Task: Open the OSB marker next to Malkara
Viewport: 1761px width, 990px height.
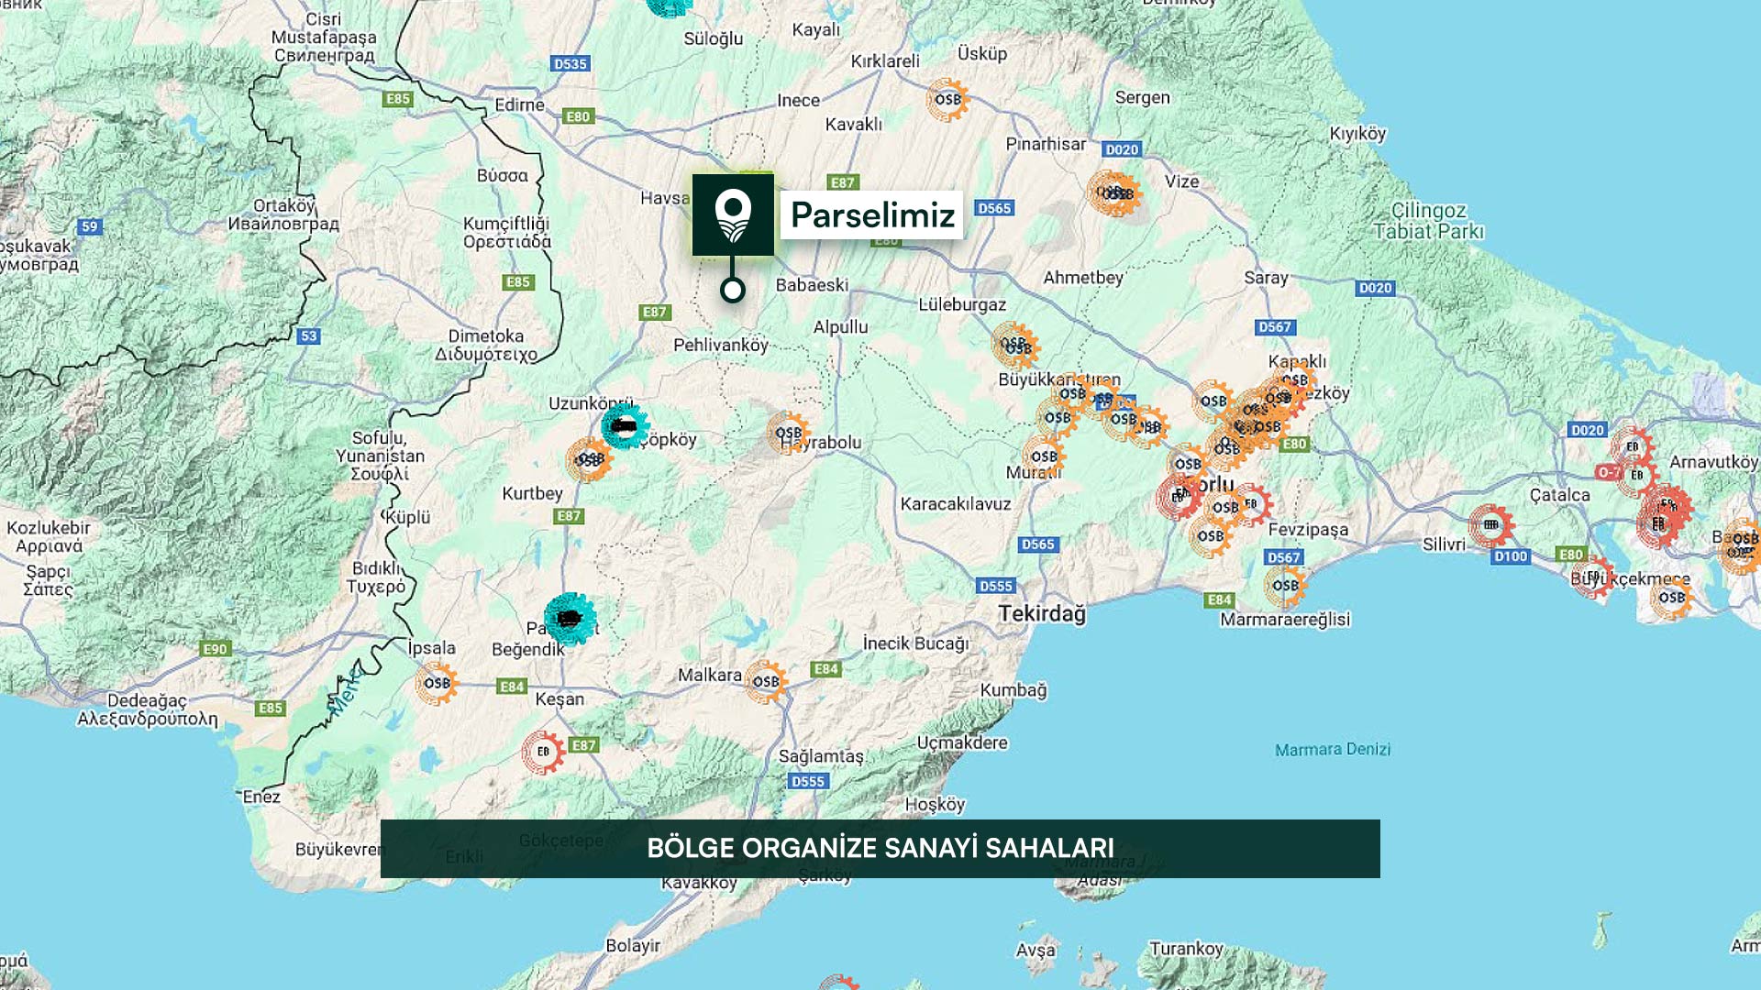Action: click(x=765, y=682)
